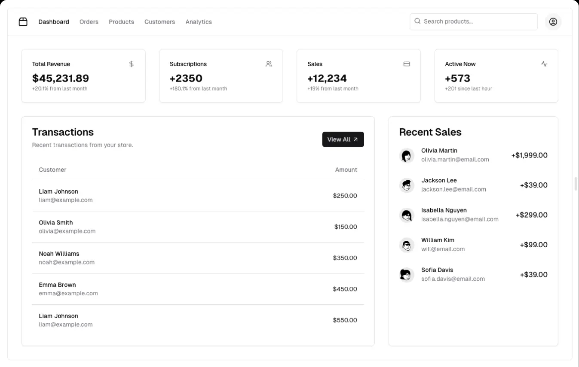Image resolution: width=579 pixels, height=367 pixels.
Task: Click the +$1,999.00 sale amount
Action: coord(529,155)
